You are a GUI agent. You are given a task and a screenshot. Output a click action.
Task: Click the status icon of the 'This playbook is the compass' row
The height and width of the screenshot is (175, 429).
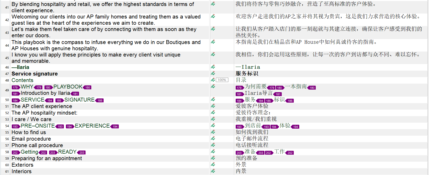(213, 42)
